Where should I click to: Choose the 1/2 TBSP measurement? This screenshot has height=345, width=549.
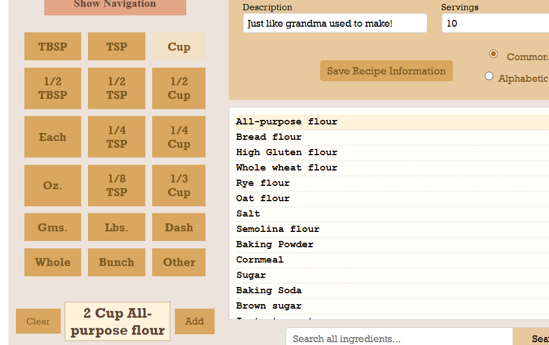pos(52,88)
